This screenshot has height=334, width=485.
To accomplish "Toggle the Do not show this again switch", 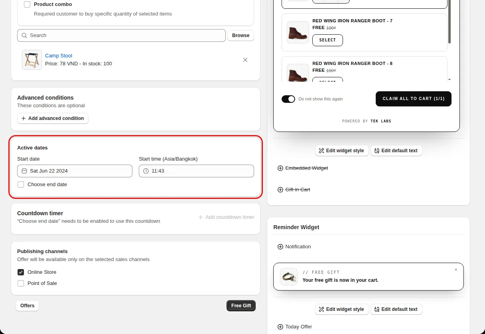I will coord(288,99).
